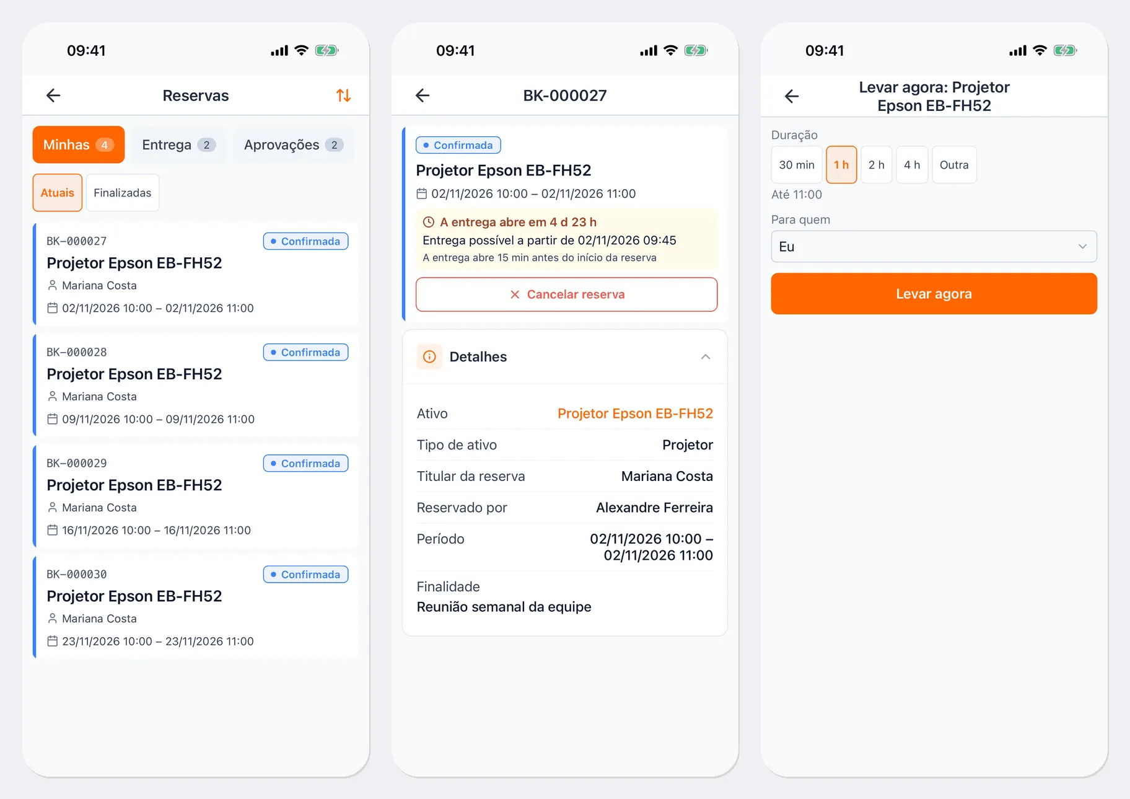Go back from Levar agora screen

792,96
